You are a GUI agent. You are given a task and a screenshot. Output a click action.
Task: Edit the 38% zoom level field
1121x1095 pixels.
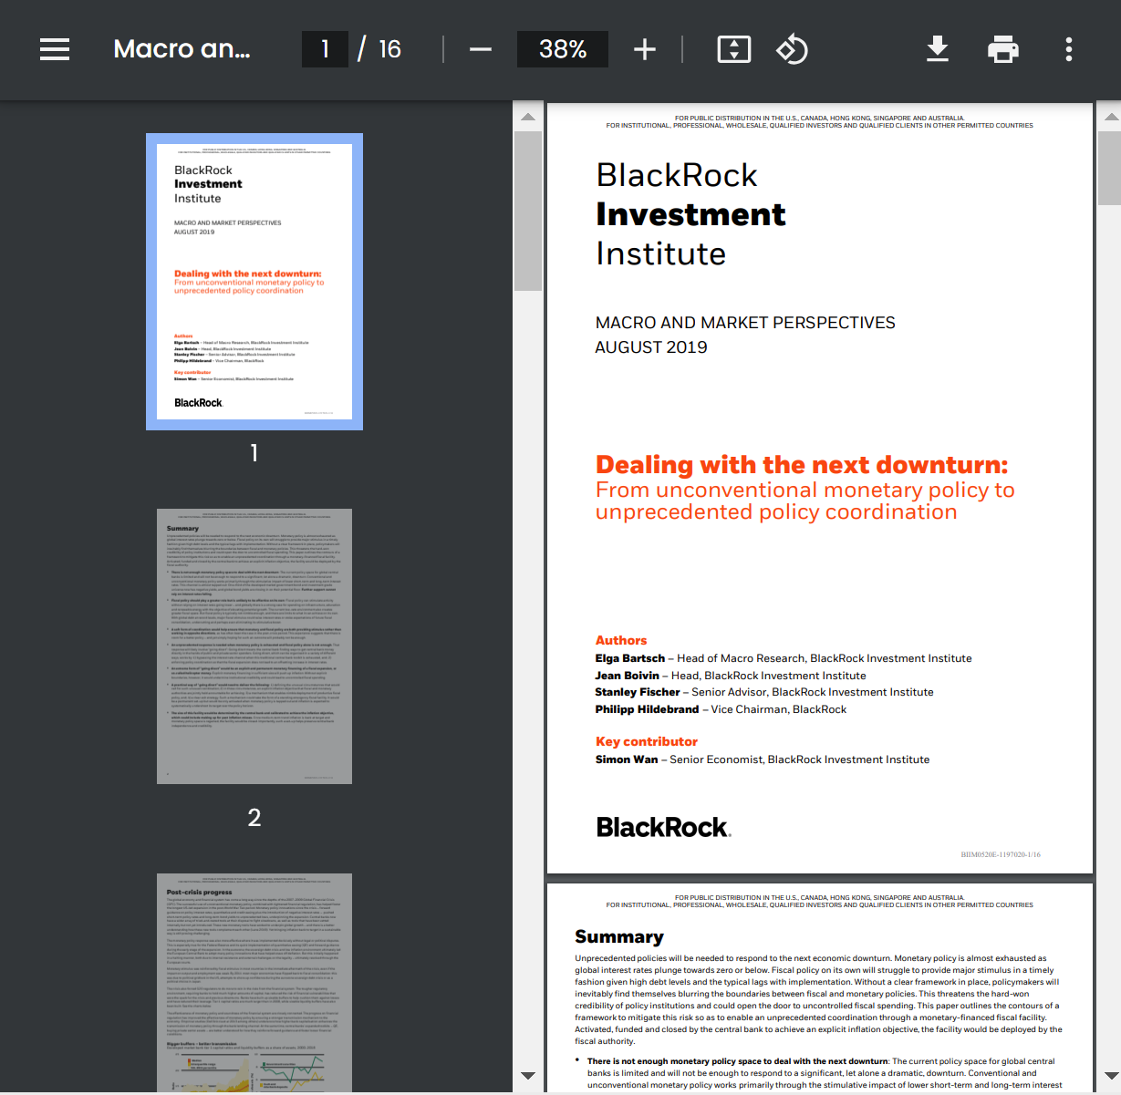[563, 49]
